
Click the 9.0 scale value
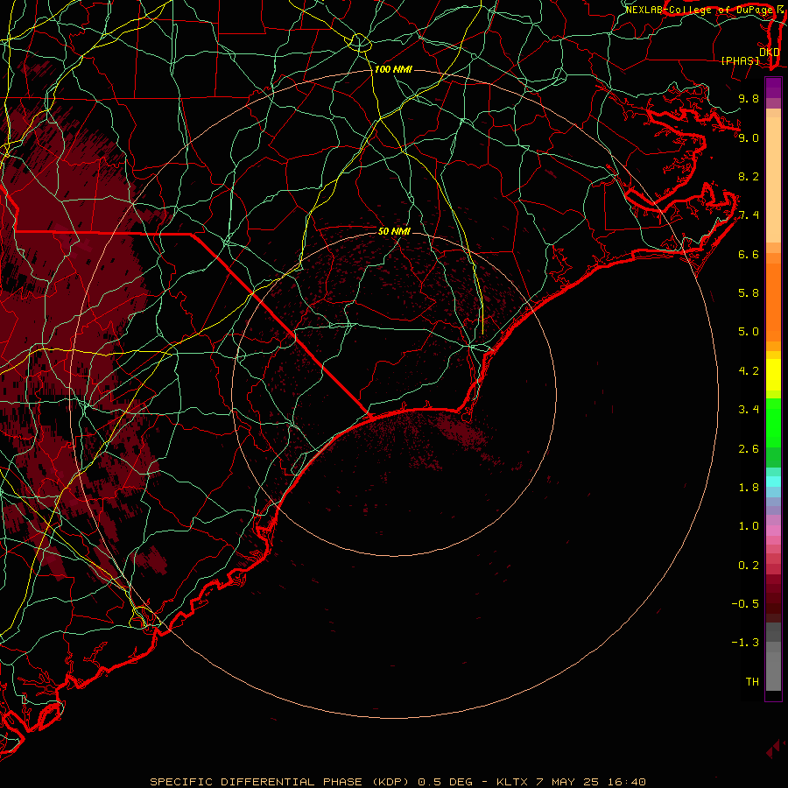point(749,137)
